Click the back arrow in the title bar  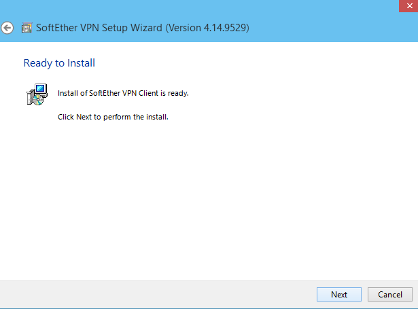7,28
